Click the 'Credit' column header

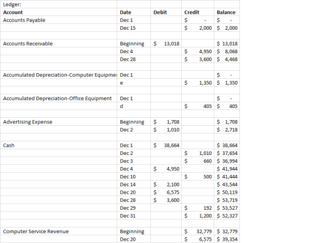click(198, 12)
